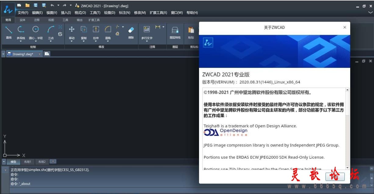Select the 三点 arc tool icon
Viewport: 374px width, 194px height.
51,29
